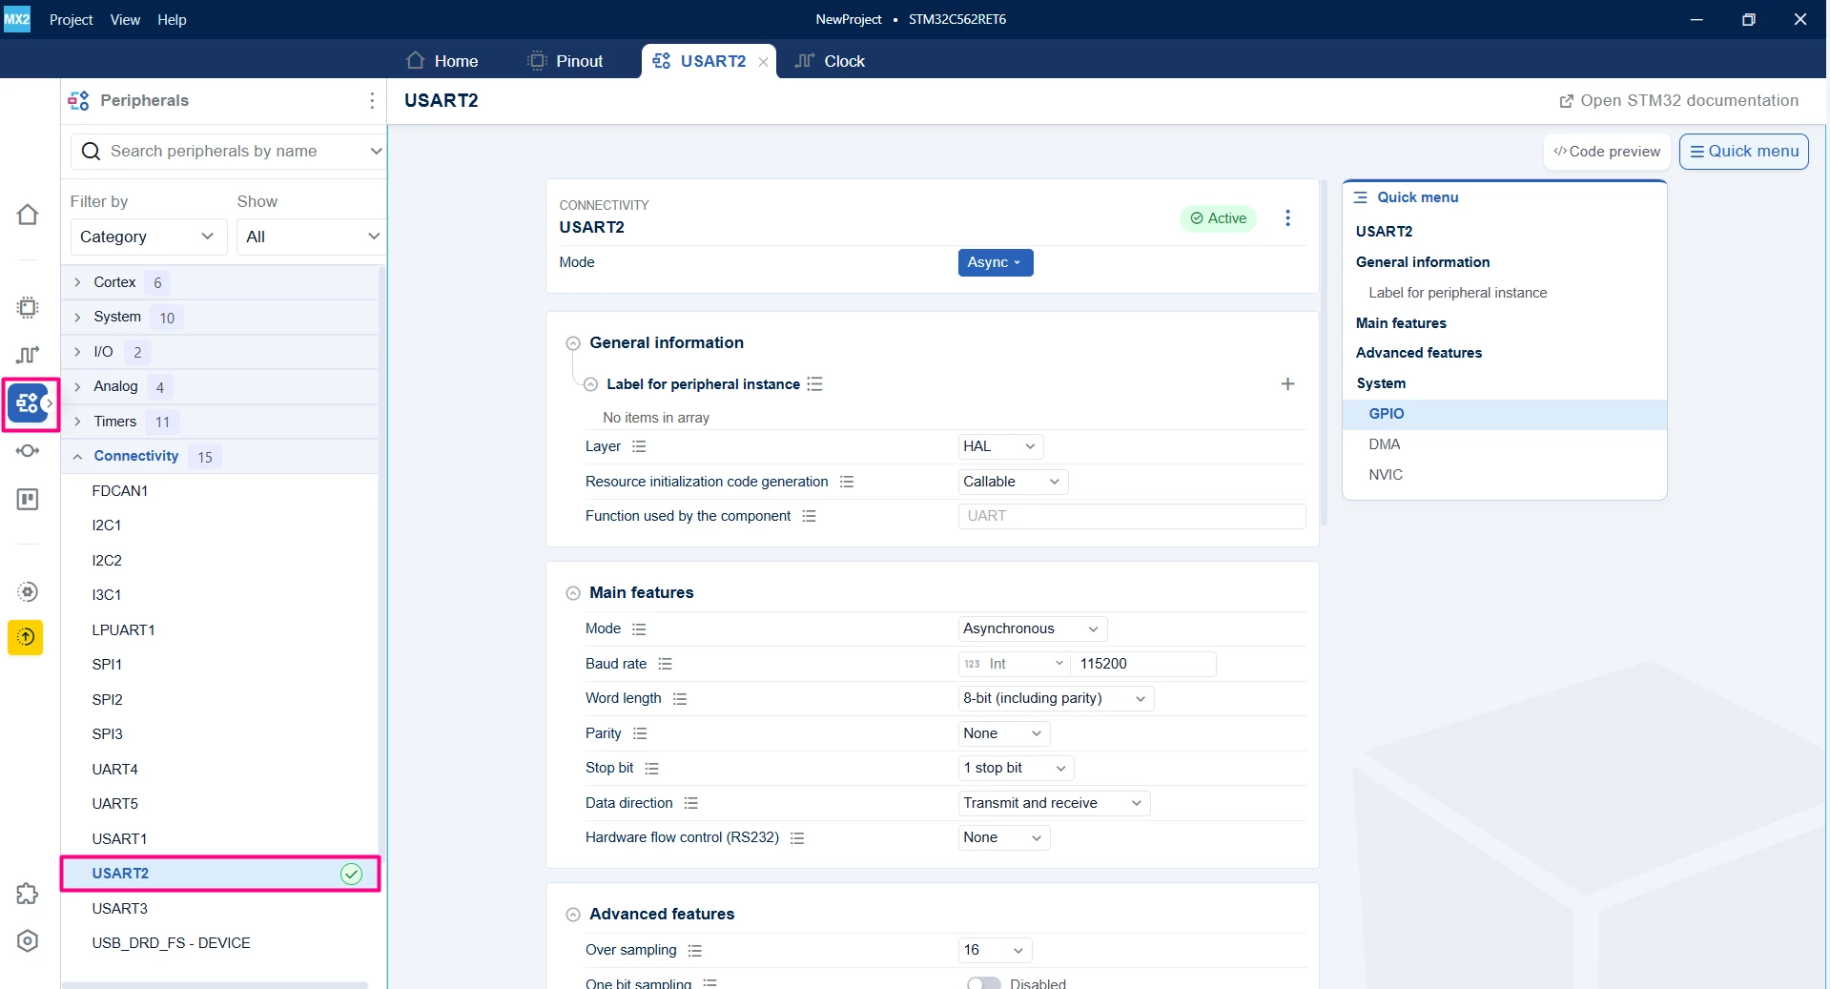This screenshot has height=989, width=1830.
Task: Add a label item with plus icon
Action: (x=1287, y=384)
